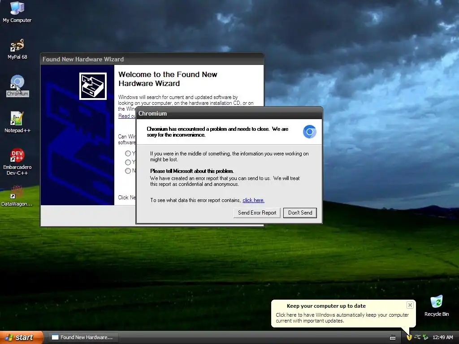
Task: Select the DataWagon desktop shortcut
Action: [17, 195]
